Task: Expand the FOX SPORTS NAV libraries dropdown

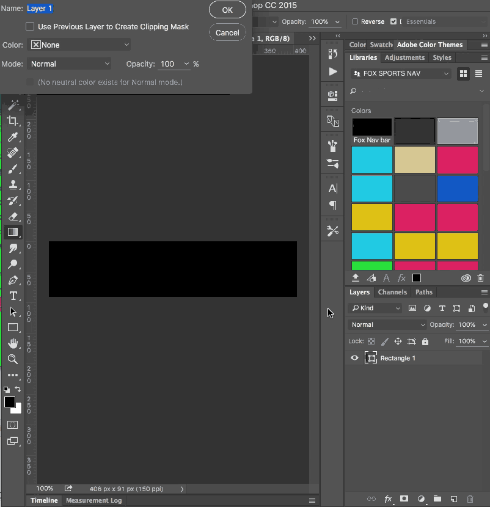Action: [400, 73]
